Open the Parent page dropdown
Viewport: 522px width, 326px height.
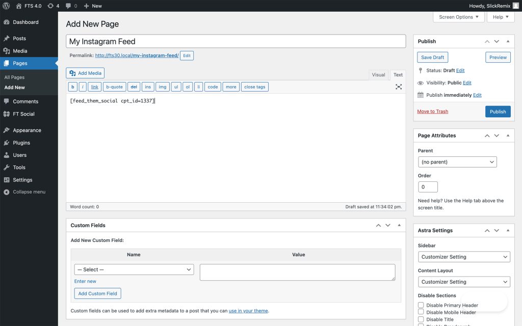(457, 162)
